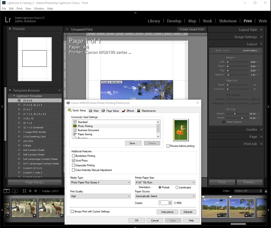Image resolution: width=271 pixels, height=228 pixels.
Task: Click the Defaults button
Action: (x=188, y=212)
